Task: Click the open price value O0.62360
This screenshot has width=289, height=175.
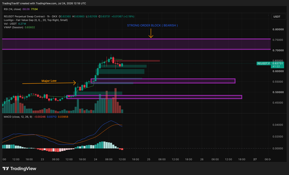Action: pyautogui.click(x=65, y=17)
